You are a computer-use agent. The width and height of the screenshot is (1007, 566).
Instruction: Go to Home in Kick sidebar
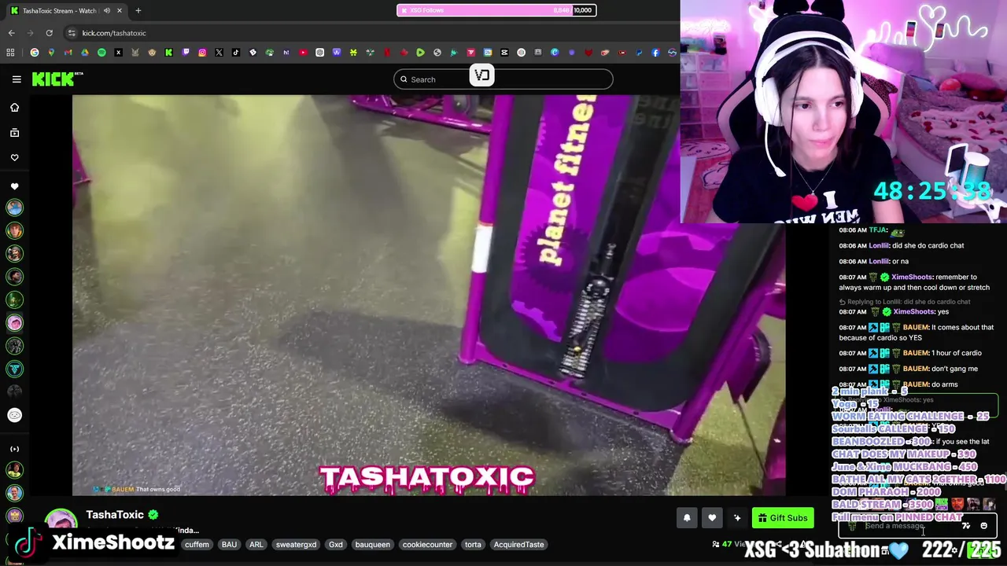click(x=14, y=108)
